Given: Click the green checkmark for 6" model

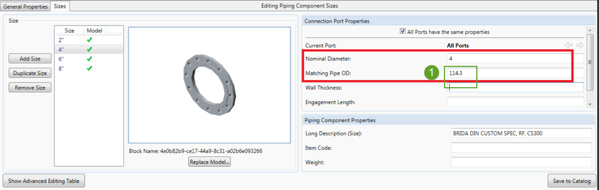Looking at the screenshot, I should click(89, 59).
